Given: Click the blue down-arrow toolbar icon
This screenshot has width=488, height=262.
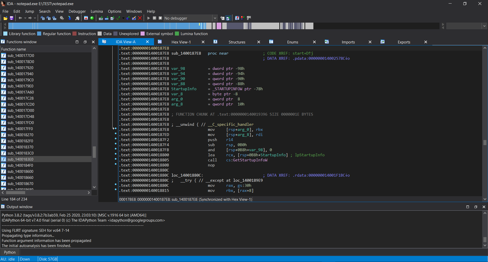Looking at the screenshot, I should point(69,18).
